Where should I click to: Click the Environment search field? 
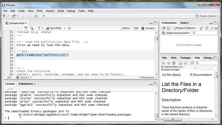pyautogui.click(x=204, y=33)
